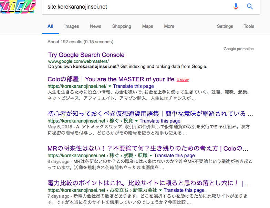
Task: Open the 仮想通貨用語集 result title
Action: (150, 114)
